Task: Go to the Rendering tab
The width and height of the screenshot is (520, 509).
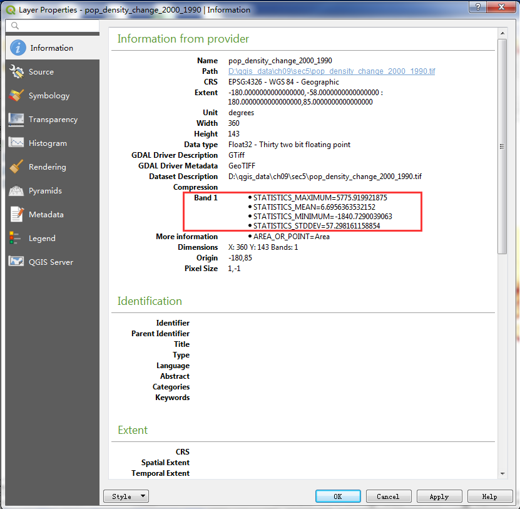Action: [x=48, y=167]
